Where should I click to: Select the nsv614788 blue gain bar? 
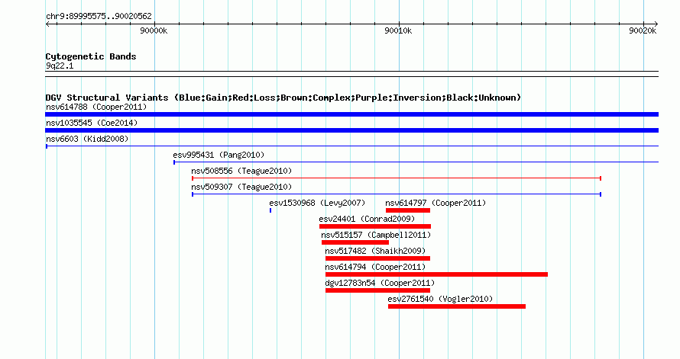[351, 114]
